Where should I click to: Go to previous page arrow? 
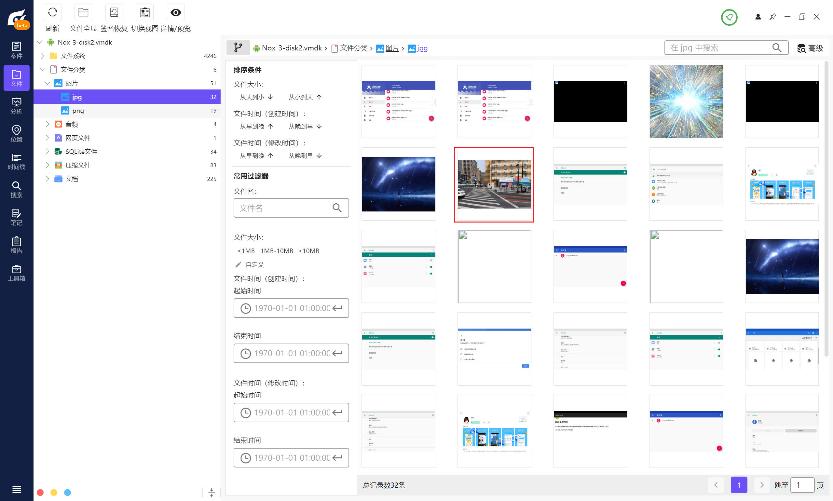pyautogui.click(x=716, y=485)
